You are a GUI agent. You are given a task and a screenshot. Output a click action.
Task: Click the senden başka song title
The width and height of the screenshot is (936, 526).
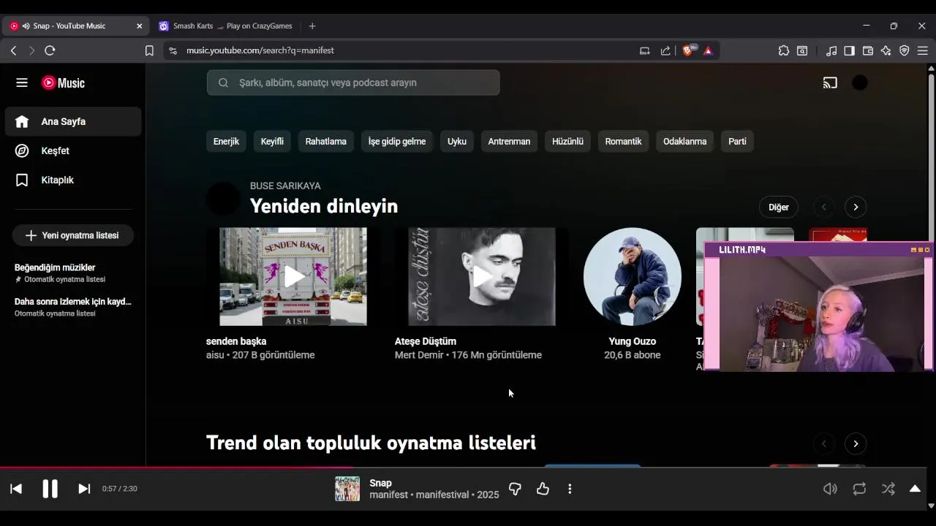pos(236,341)
